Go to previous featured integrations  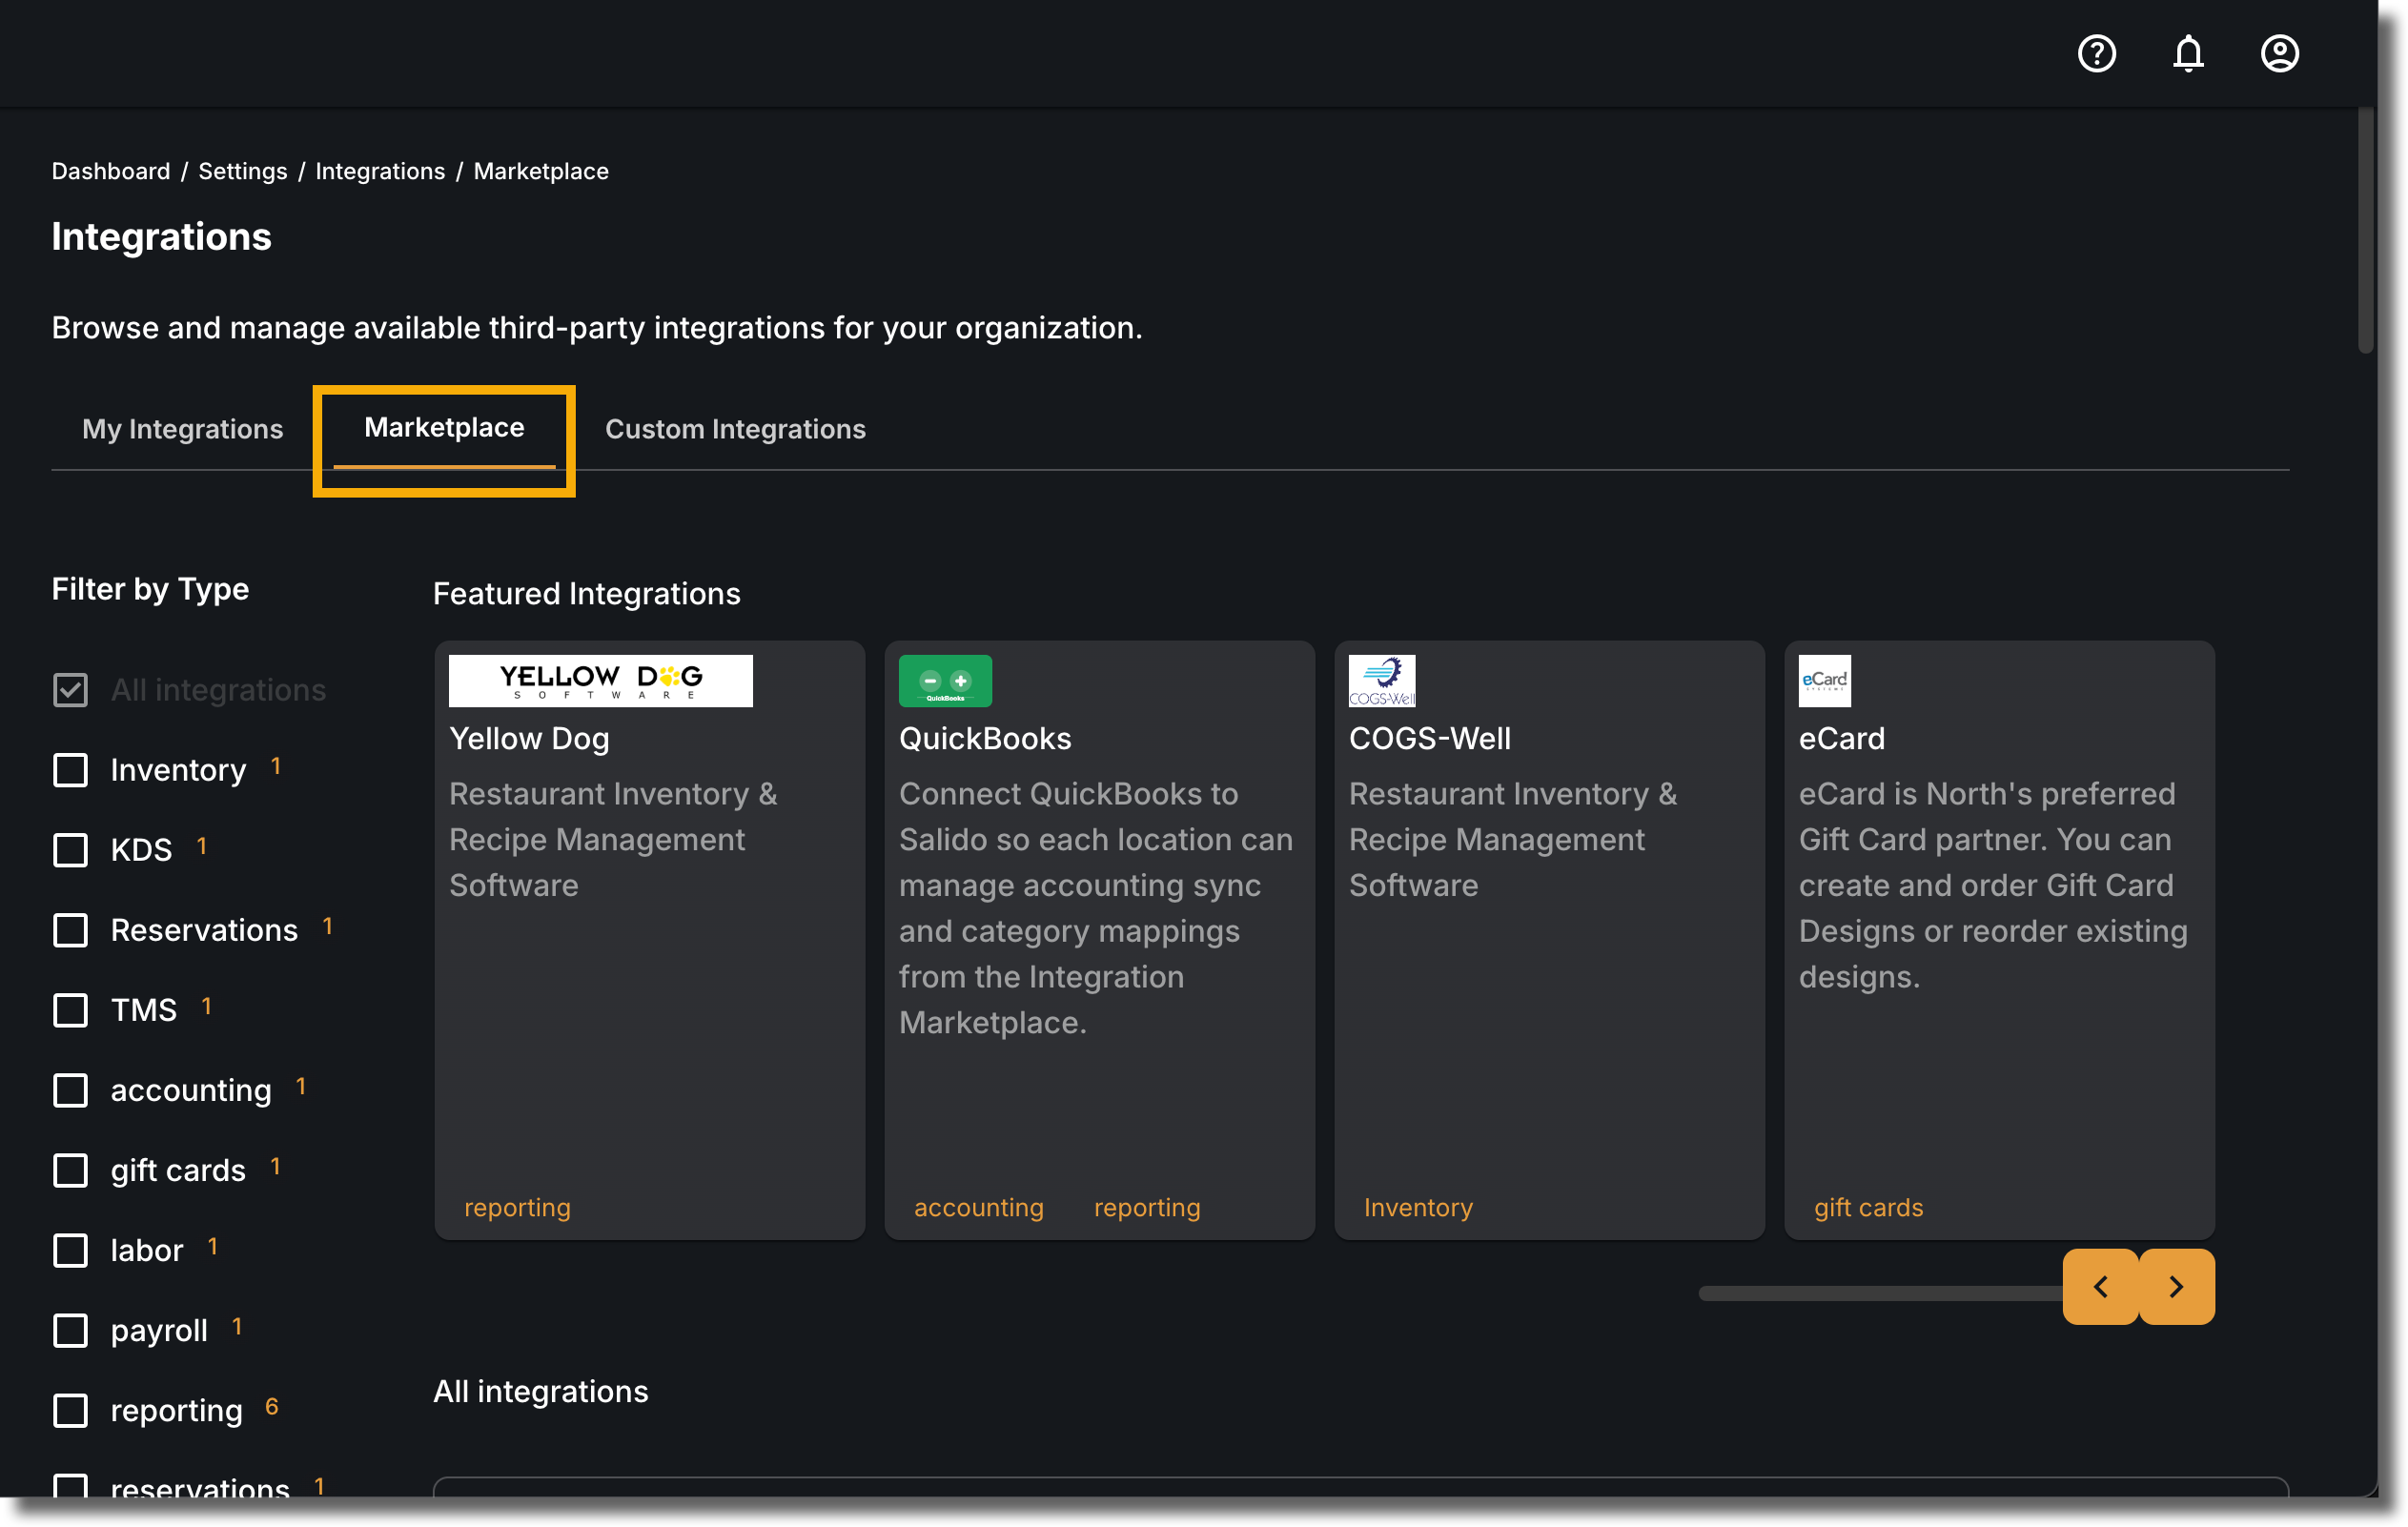coord(2100,1286)
